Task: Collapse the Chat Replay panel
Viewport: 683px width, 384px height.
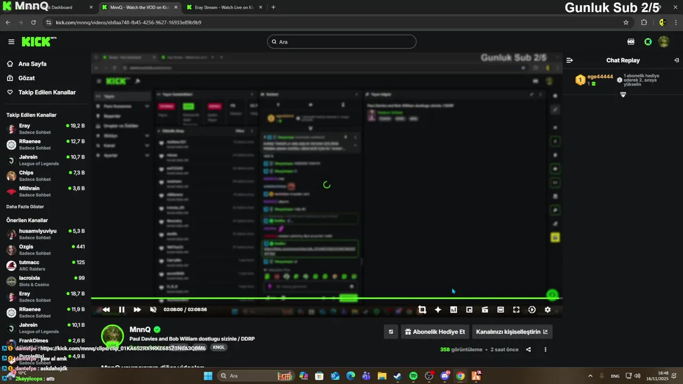Action: coord(569,60)
